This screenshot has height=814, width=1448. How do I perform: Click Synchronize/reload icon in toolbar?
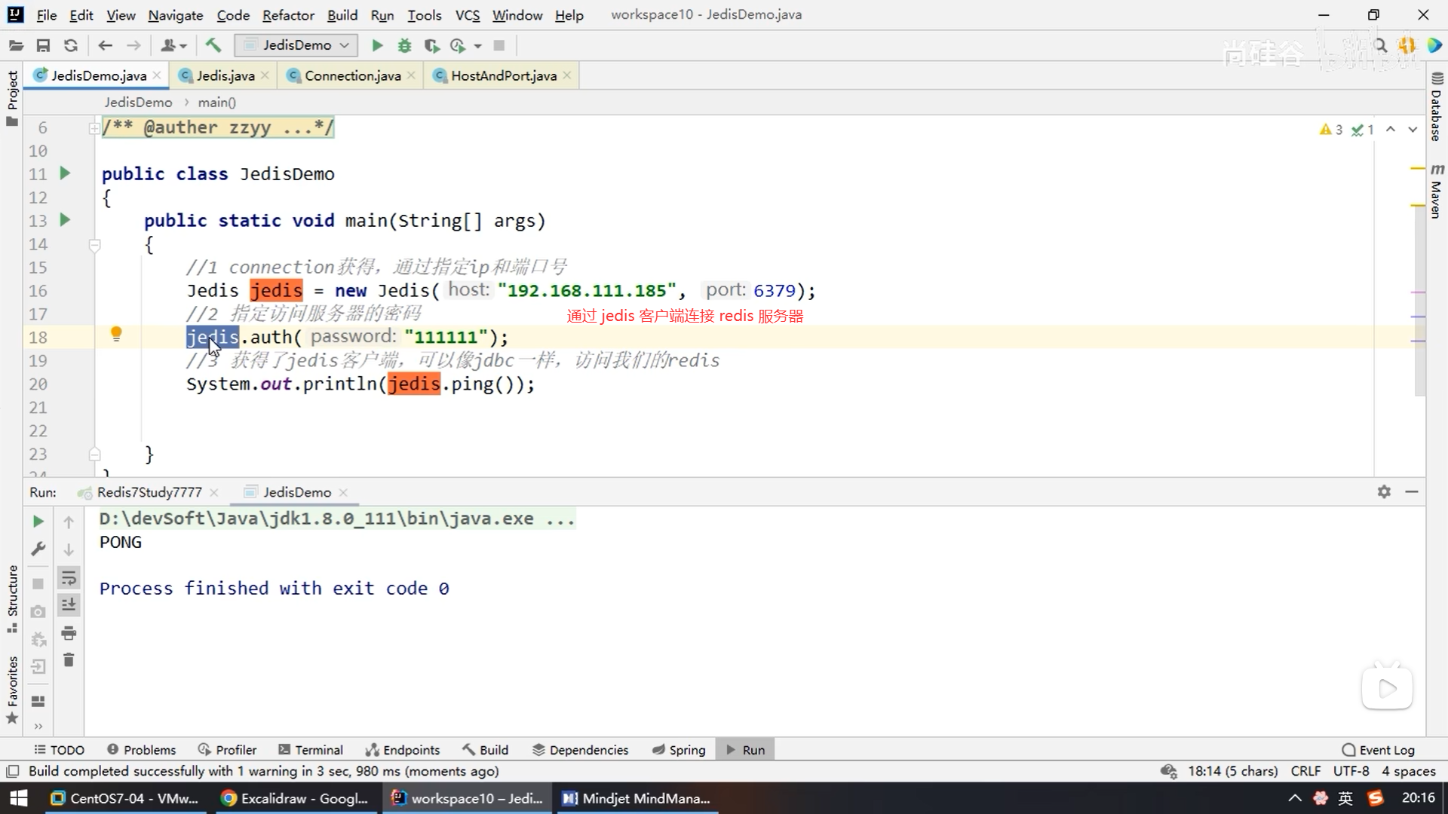pyautogui.click(x=71, y=46)
